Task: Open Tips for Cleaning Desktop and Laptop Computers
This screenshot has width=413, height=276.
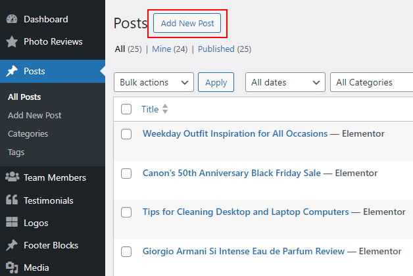Action: 246,212
